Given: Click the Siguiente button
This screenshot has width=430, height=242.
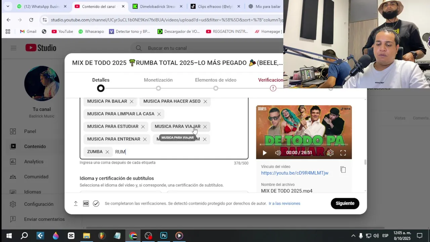Looking at the screenshot, I should click(x=345, y=203).
